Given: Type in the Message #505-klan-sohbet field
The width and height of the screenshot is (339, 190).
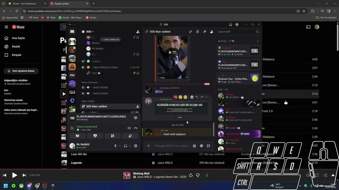Looking at the screenshot, I should [172, 146].
